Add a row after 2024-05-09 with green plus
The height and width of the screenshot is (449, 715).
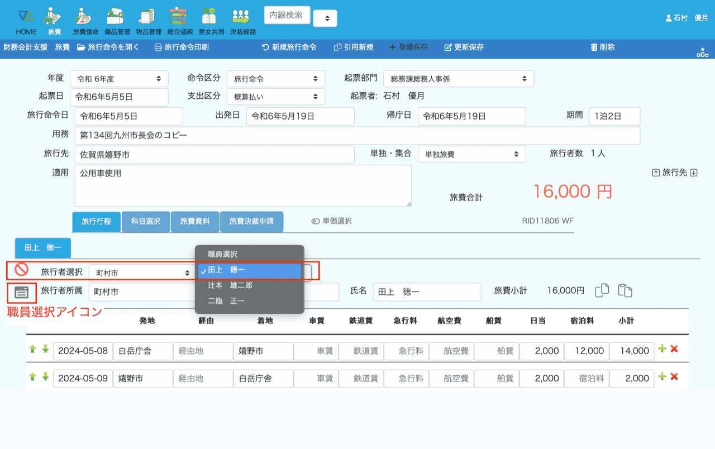[x=662, y=376]
